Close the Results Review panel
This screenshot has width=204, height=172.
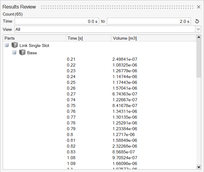pos(199,7)
